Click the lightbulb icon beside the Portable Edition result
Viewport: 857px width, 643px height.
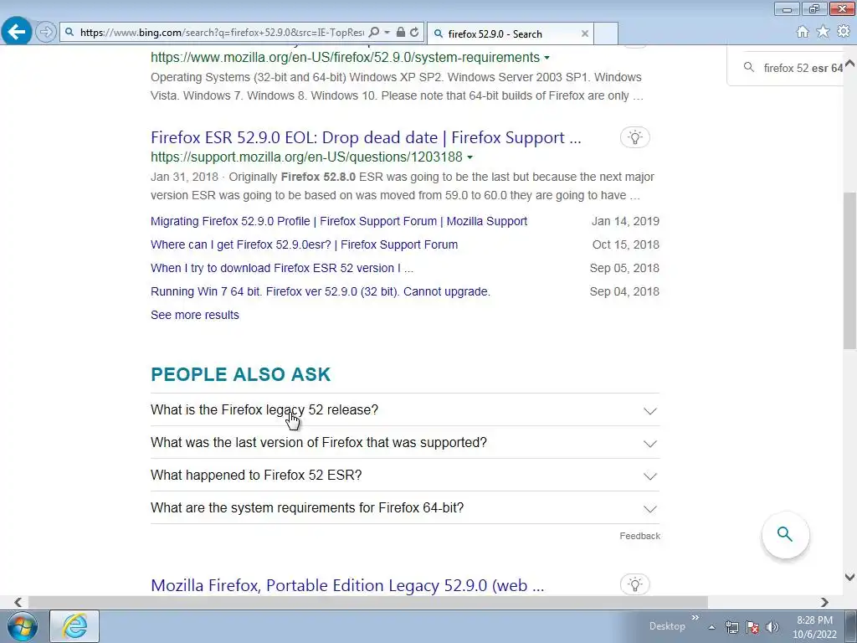point(635,584)
